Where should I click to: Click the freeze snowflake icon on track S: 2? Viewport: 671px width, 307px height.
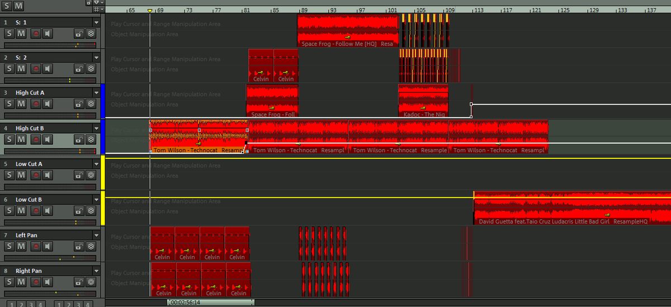(x=91, y=69)
